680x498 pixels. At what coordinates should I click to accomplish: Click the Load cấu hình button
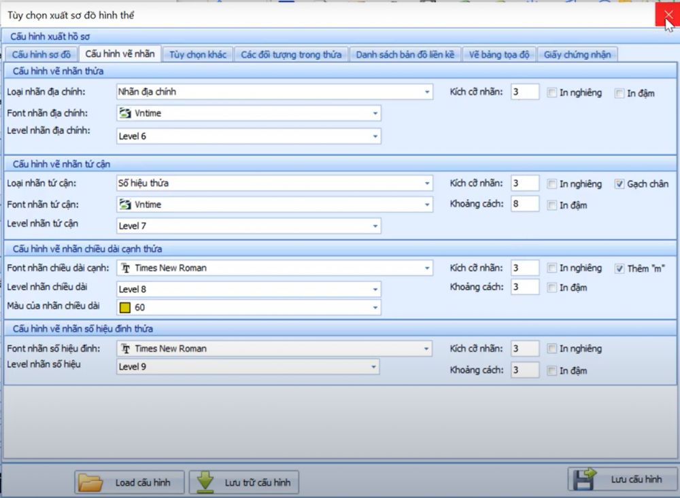[x=131, y=482]
